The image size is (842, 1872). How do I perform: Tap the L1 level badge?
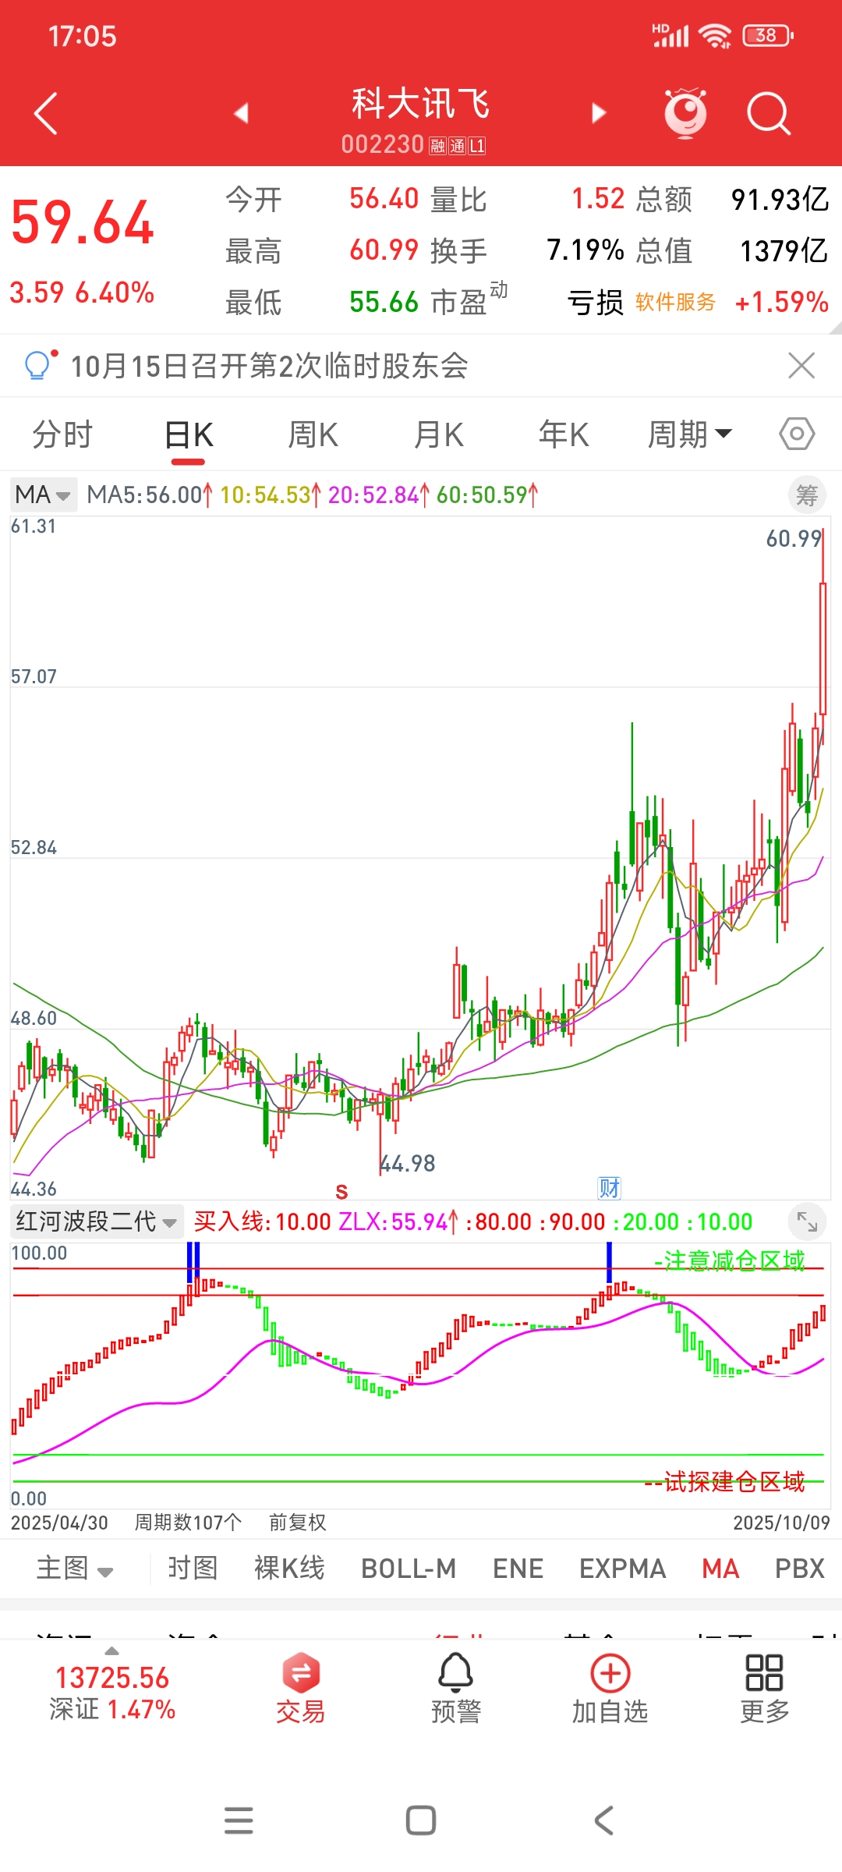(x=476, y=146)
